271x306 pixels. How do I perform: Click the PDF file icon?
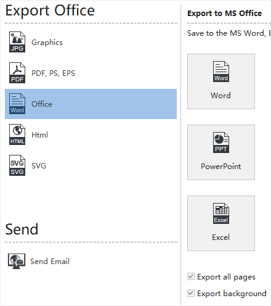tap(17, 73)
